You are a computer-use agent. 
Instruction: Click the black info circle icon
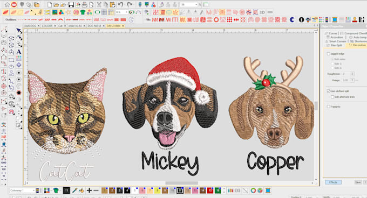(x=302, y=20)
